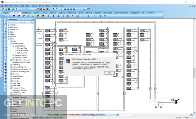Switch to the Refrigerant ribbon tab
196x119 pixels.
[135, 13]
